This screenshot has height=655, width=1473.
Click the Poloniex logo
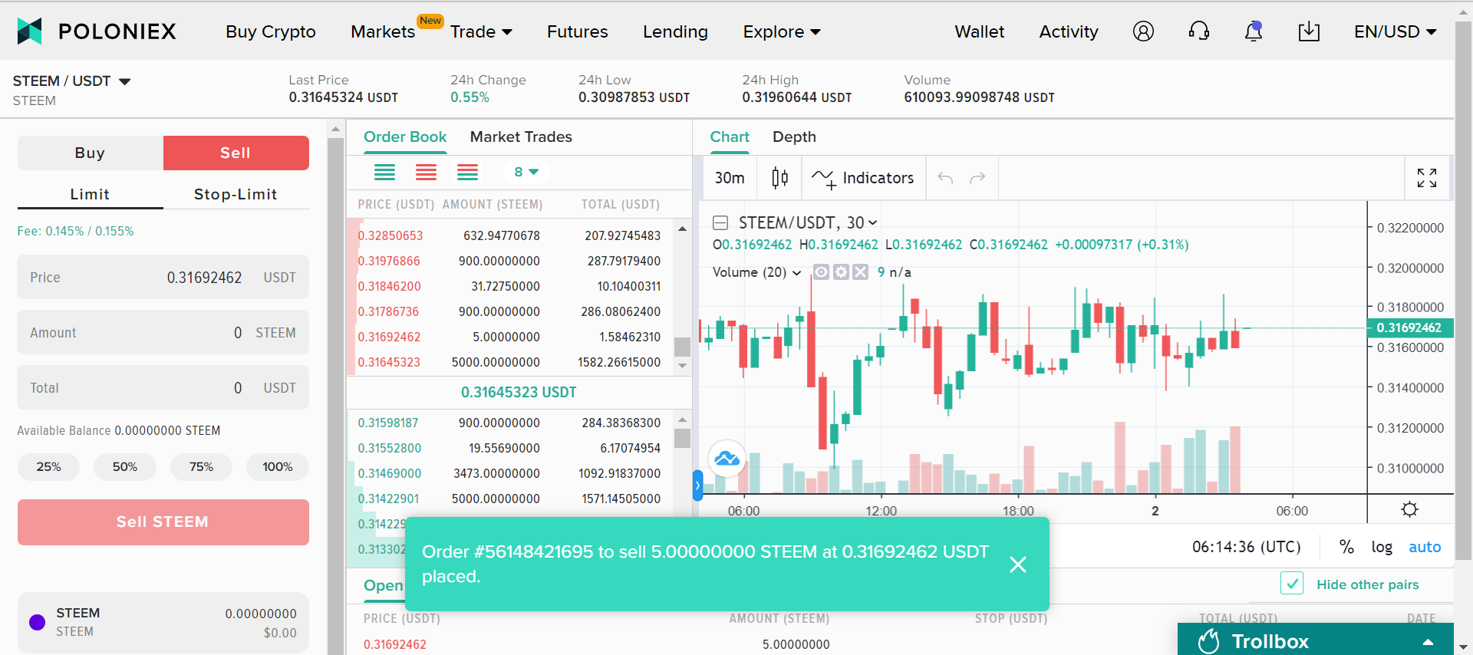[97, 31]
